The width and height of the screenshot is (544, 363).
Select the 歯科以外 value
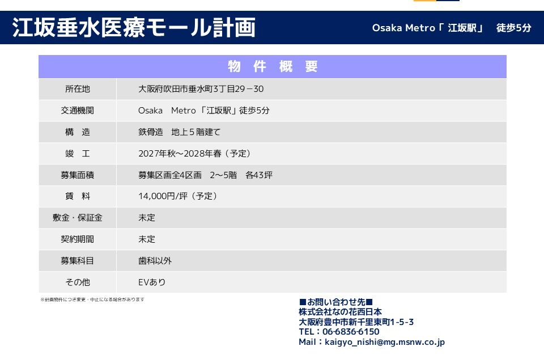(155, 261)
